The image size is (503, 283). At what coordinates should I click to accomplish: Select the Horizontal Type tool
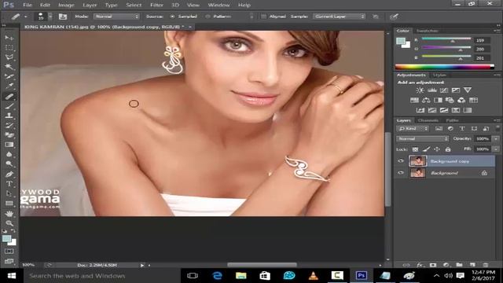tap(9, 184)
